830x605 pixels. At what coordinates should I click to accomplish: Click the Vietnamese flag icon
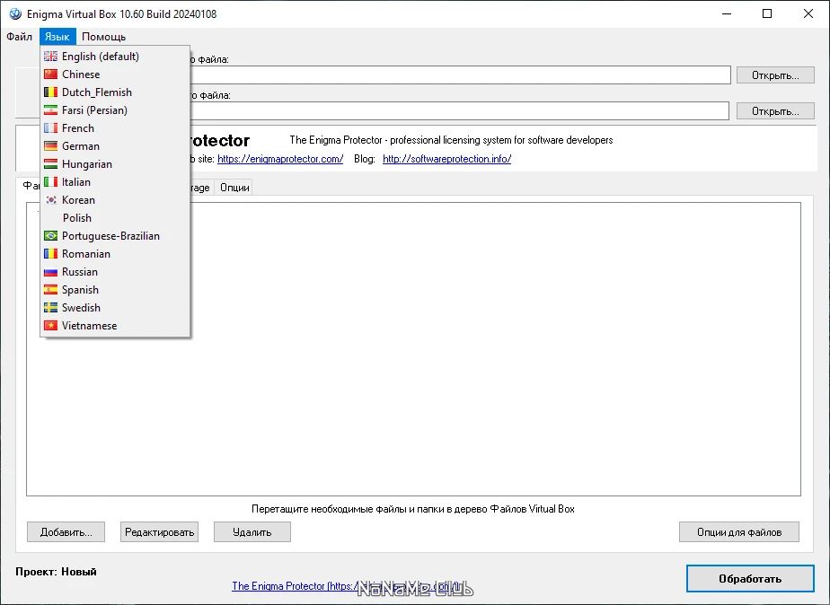(51, 326)
